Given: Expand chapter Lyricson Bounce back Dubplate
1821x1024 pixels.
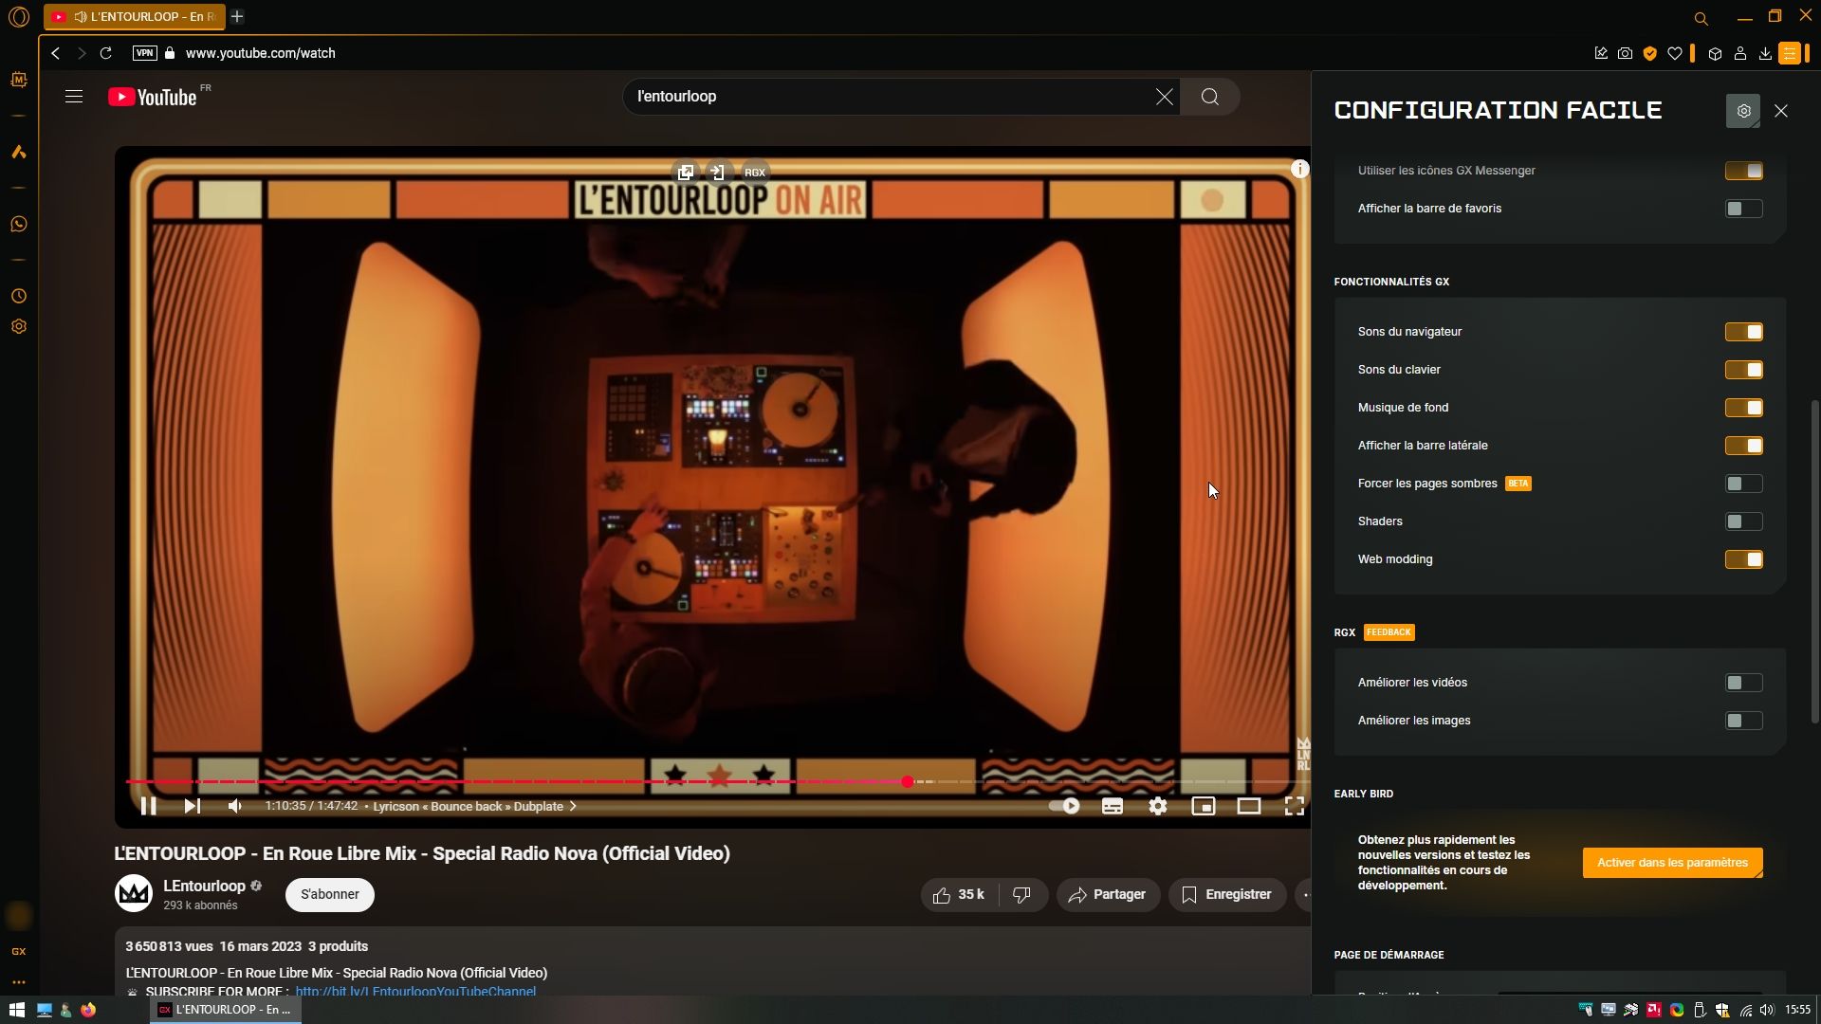Looking at the screenshot, I should (474, 806).
